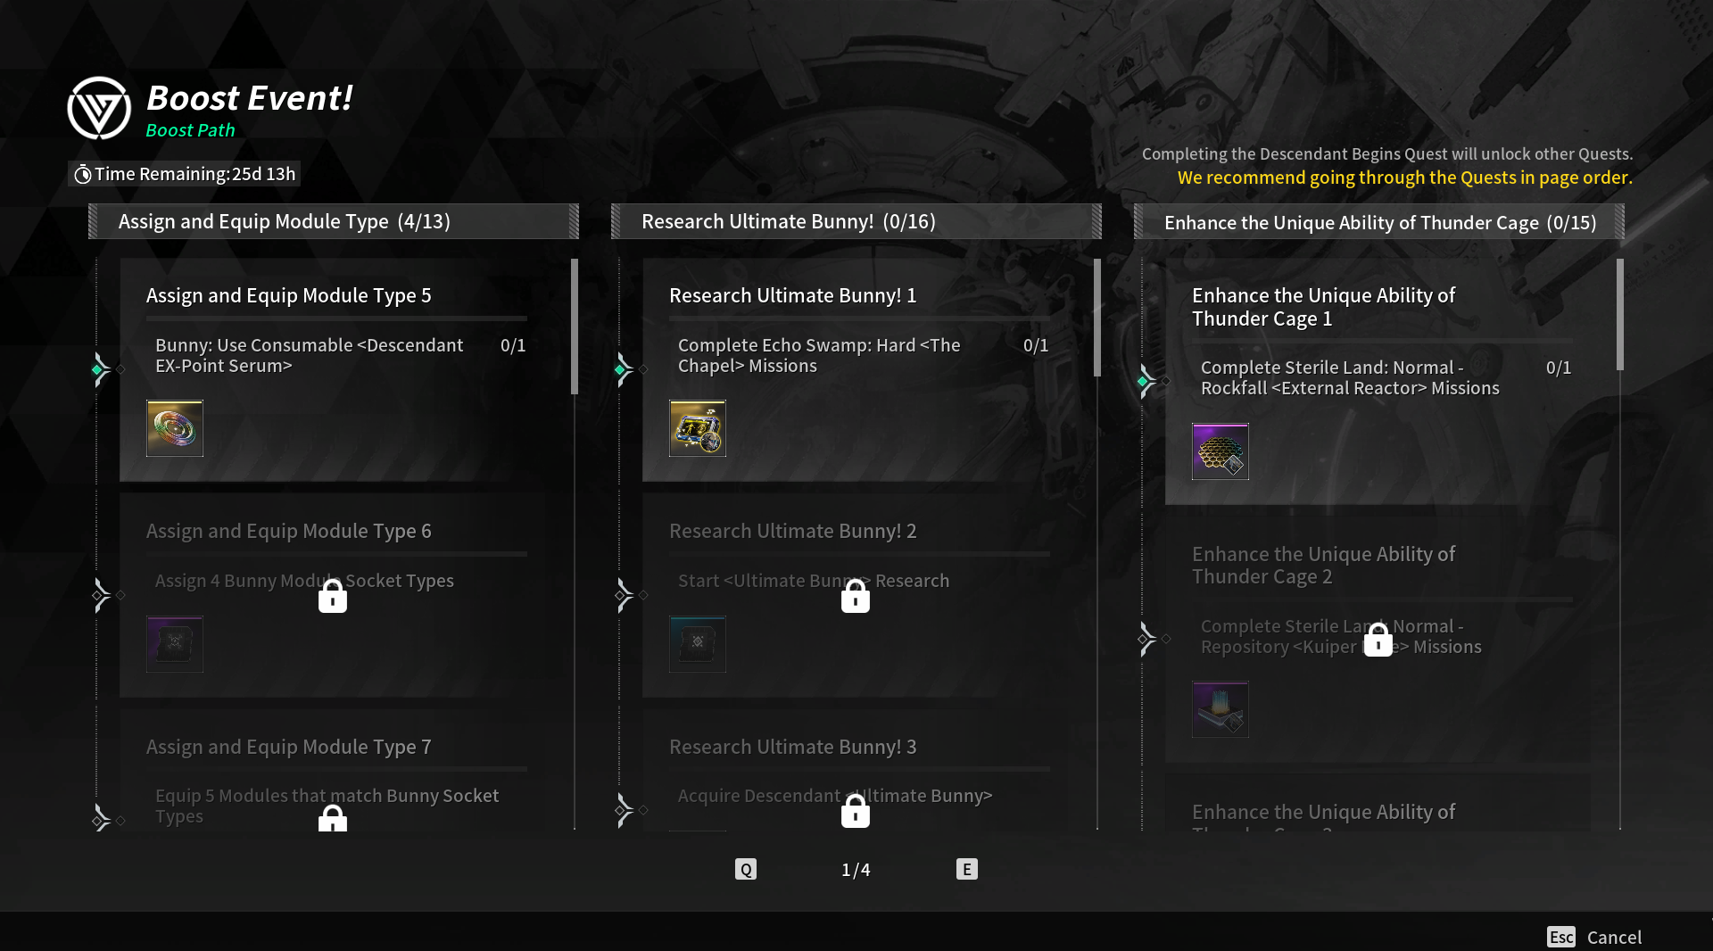Select Enhance the Unique Ability of Thunder Cage (0/15) header
Screen dimensions: 1713x951
click(1379, 221)
